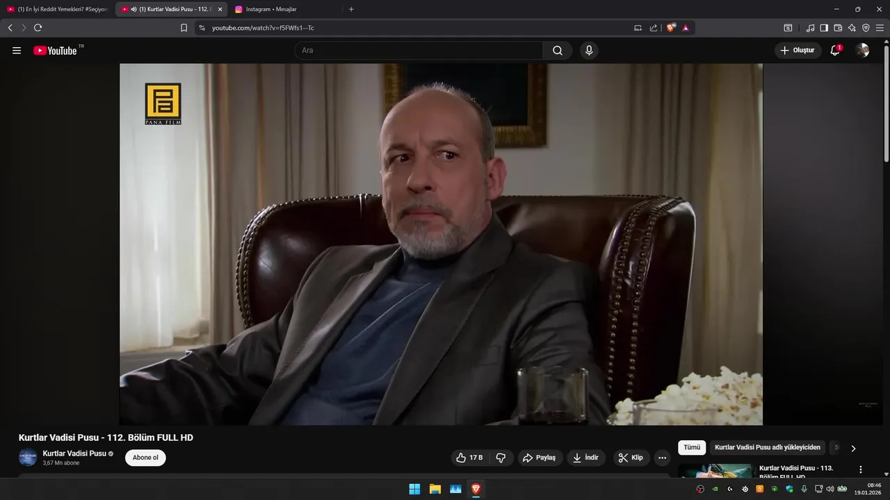This screenshot has height=500, width=890.
Task: Like the video with thumbs up
Action: coord(469,458)
